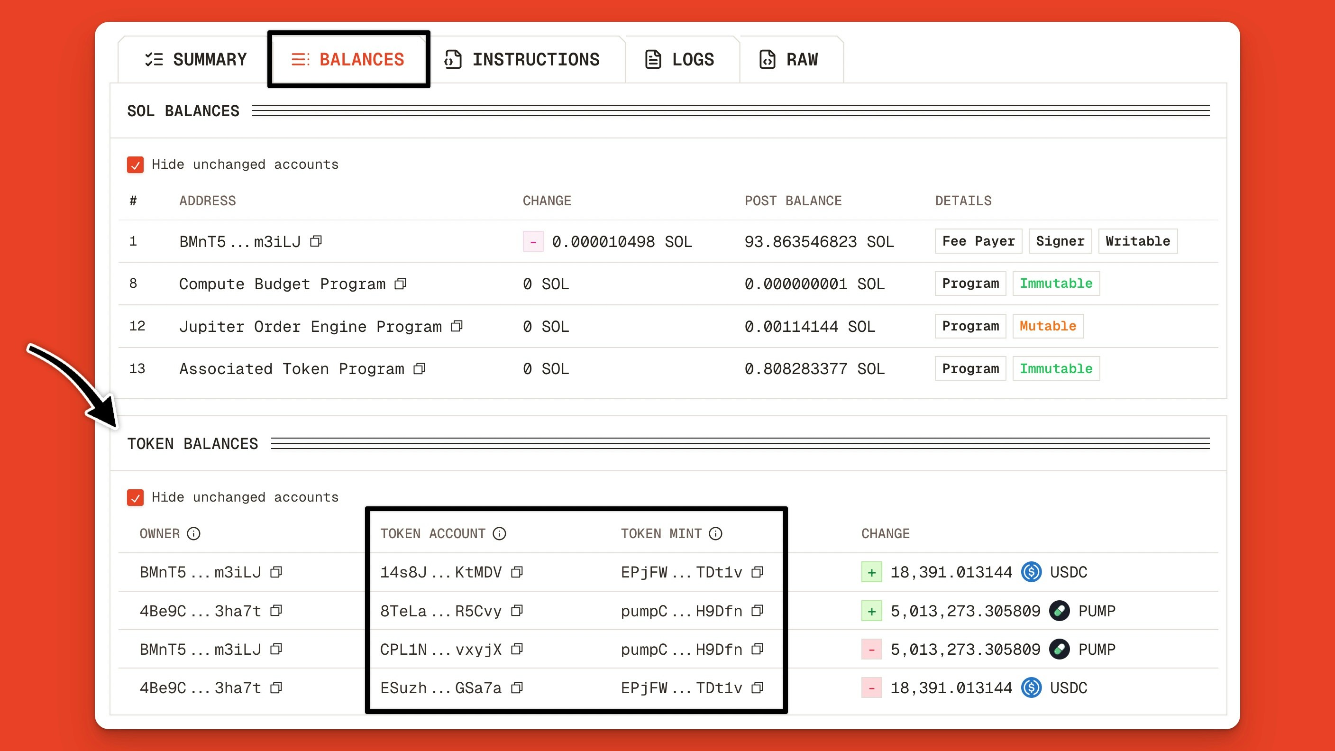Click the info icon next to Token Mint header
1335x751 pixels.
716,533
